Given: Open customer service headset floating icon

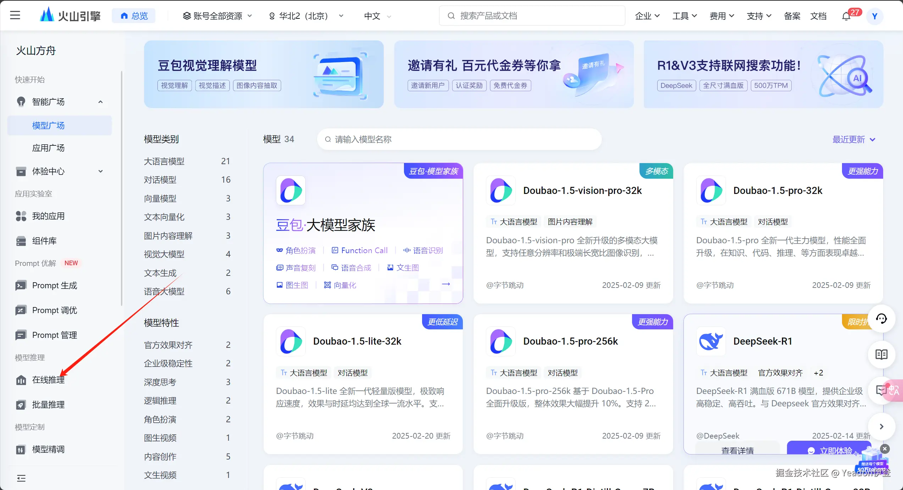Looking at the screenshot, I should click(x=881, y=319).
